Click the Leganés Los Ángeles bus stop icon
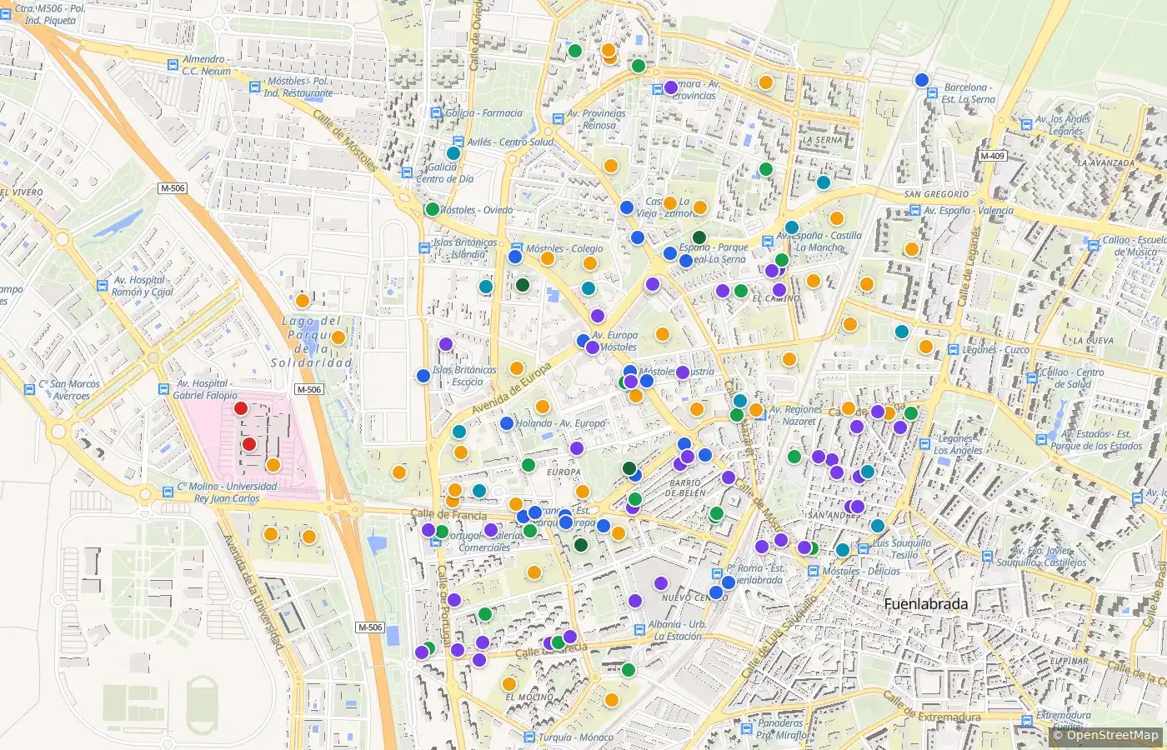The height and width of the screenshot is (750, 1167). click(924, 444)
